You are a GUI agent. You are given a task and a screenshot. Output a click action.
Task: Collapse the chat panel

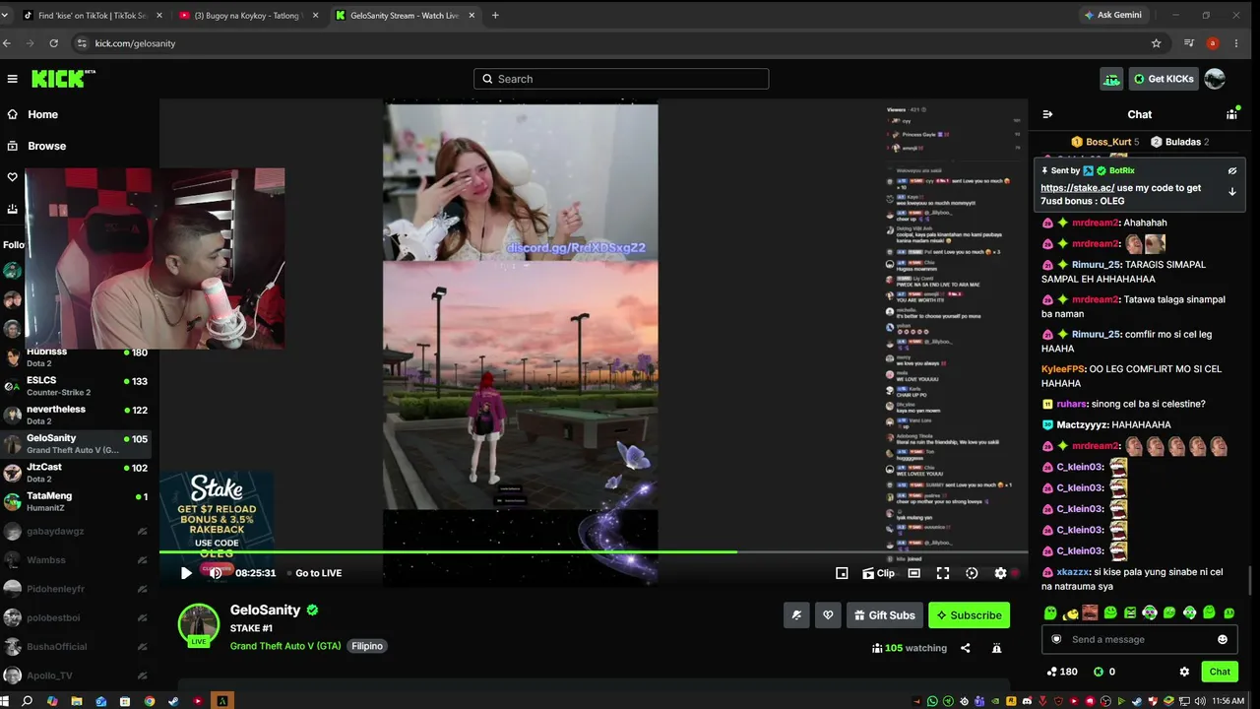click(1047, 114)
